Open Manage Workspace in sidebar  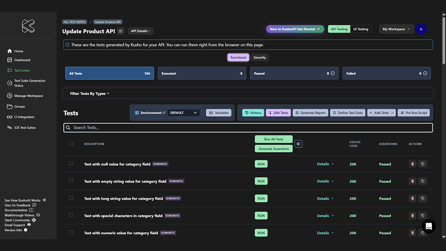pyautogui.click(x=25, y=96)
